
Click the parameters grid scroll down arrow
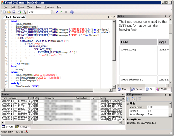coord(170,115)
